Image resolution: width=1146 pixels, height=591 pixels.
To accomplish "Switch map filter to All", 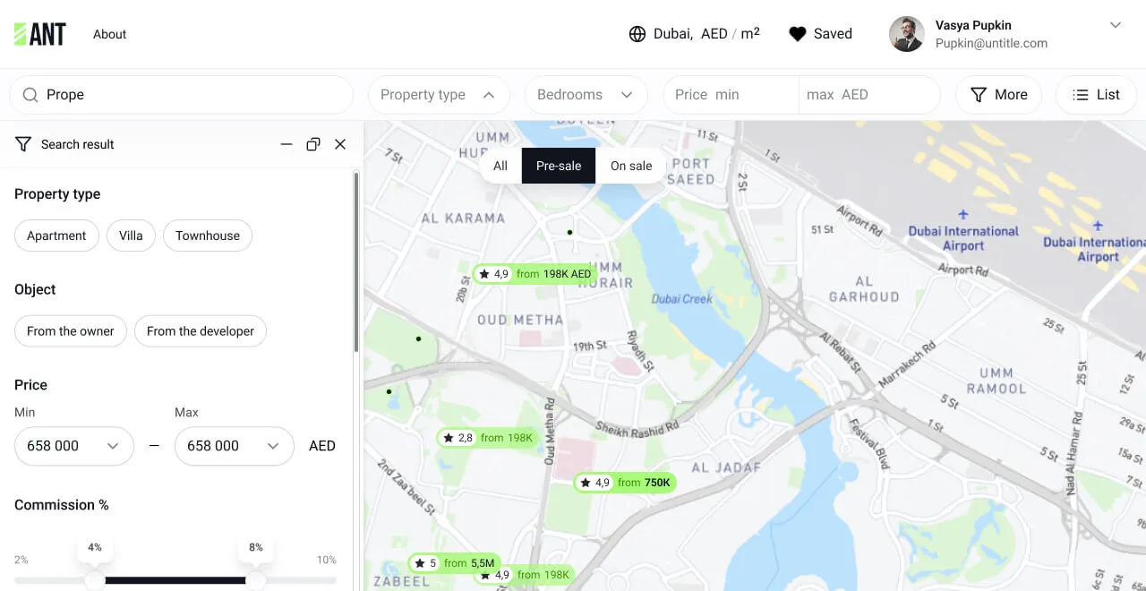I will (500, 166).
